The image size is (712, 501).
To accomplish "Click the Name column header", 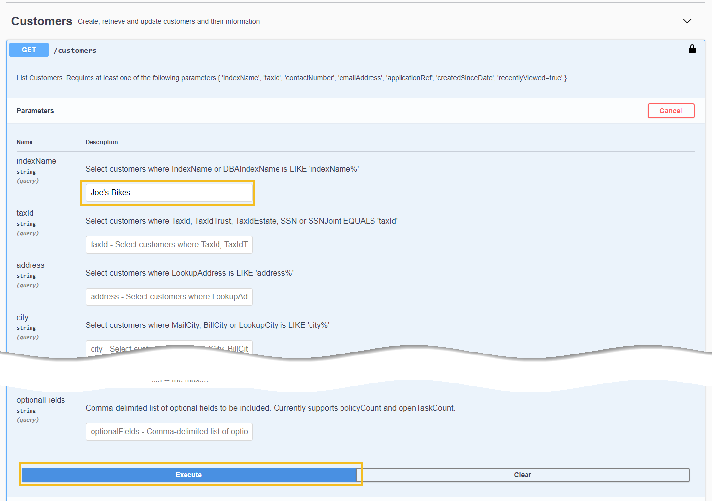I will click(25, 142).
